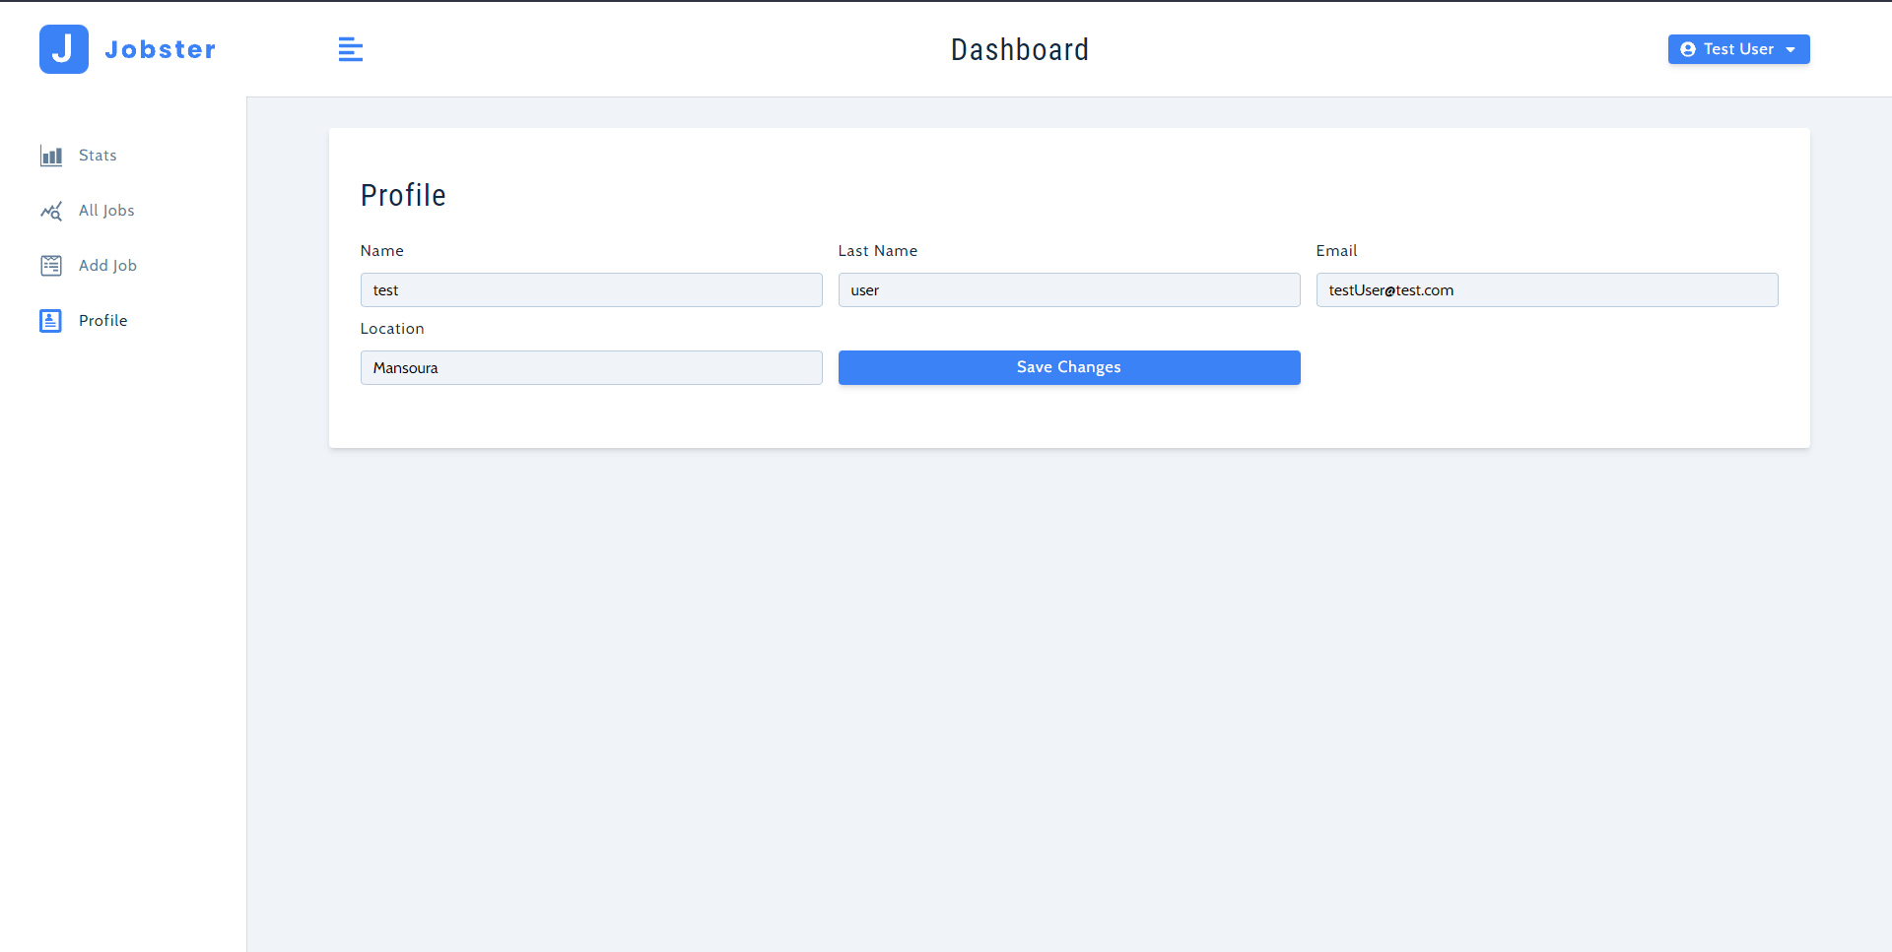The height and width of the screenshot is (952, 1892).
Task: Expand the Test User dropdown caret
Action: 1791,49
